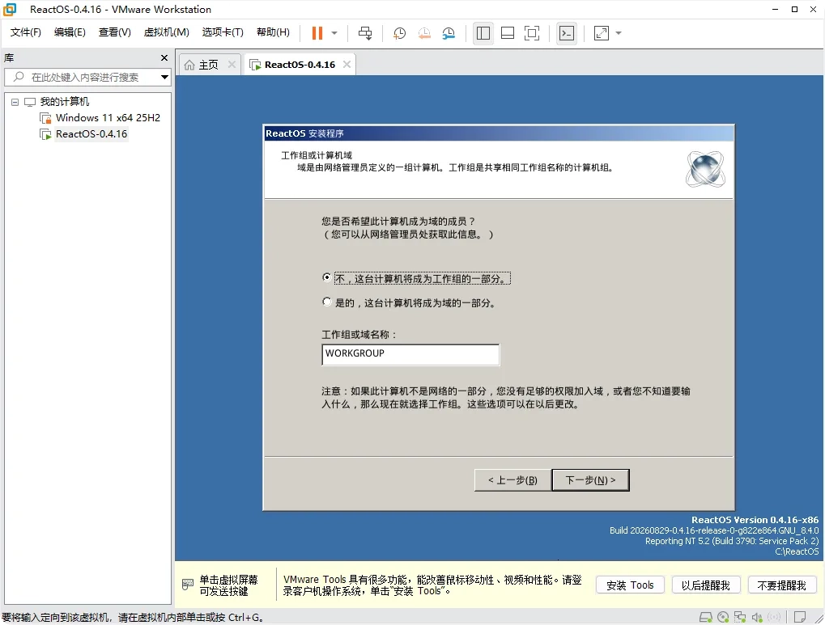Click the CD/DVD drive status icon
The height and width of the screenshot is (625, 825).
pyautogui.click(x=723, y=617)
